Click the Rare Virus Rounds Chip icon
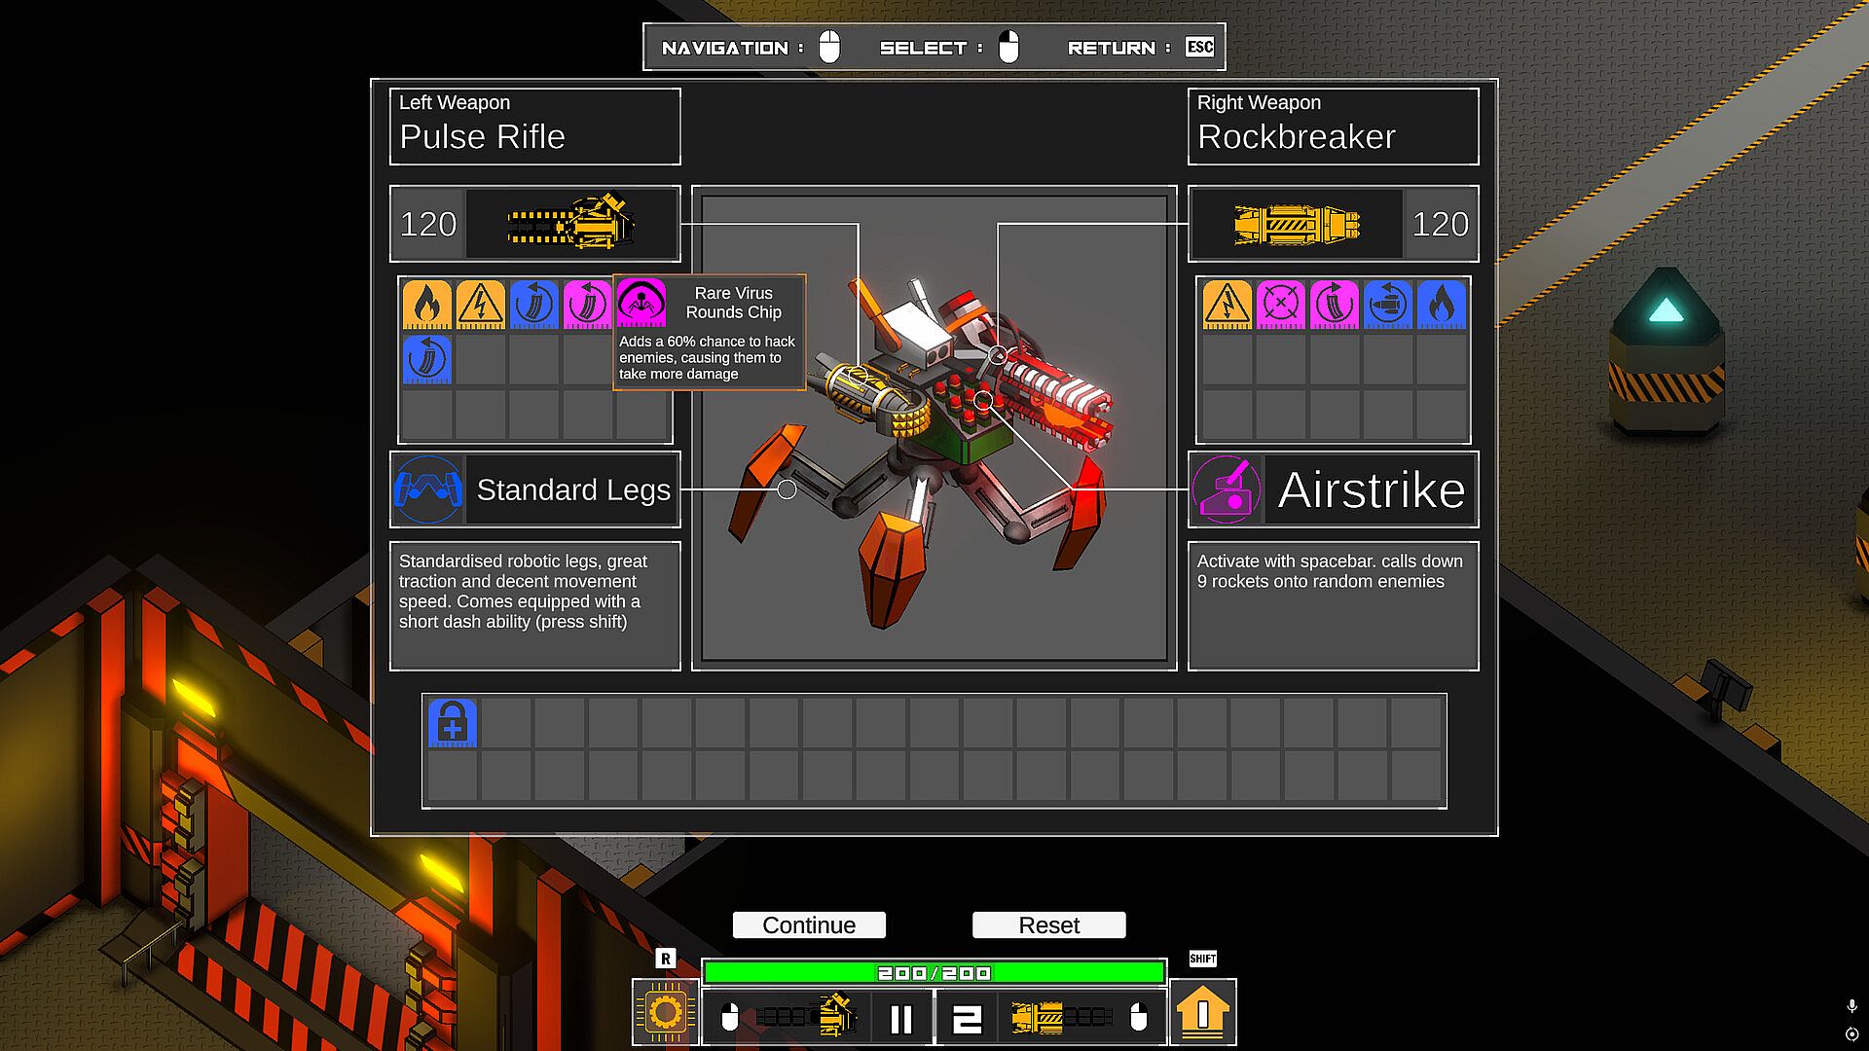The image size is (1869, 1051). point(641,303)
